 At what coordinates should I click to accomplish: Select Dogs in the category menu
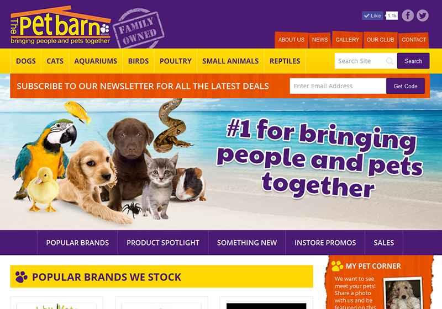click(25, 61)
